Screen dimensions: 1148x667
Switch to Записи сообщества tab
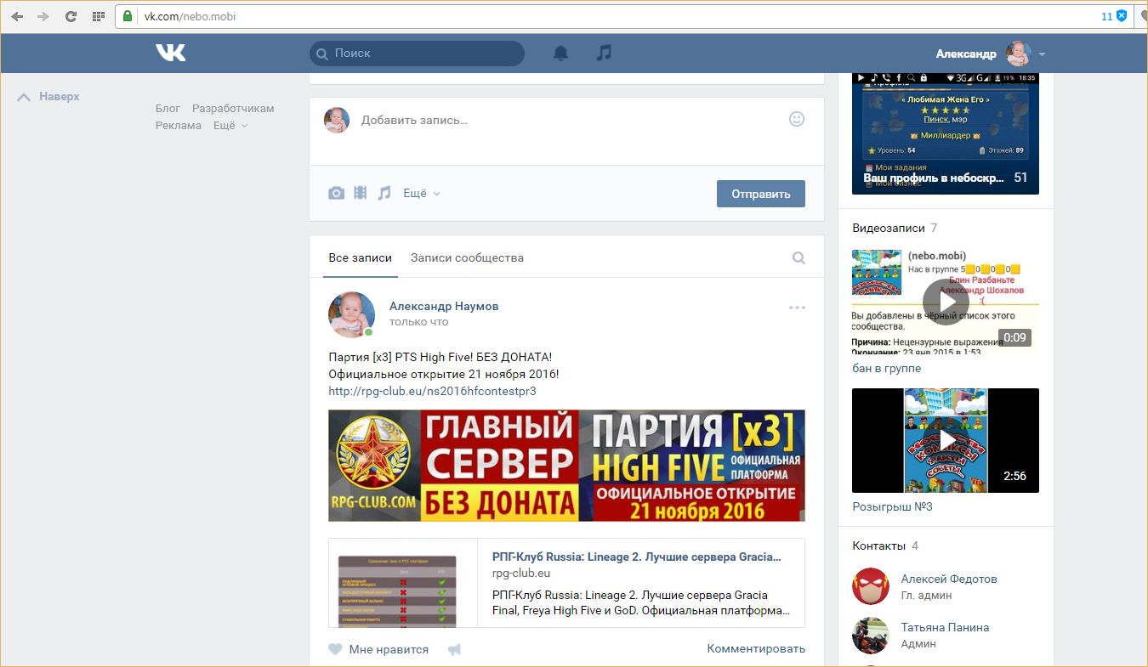pyautogui.click(x=467, y=257)
